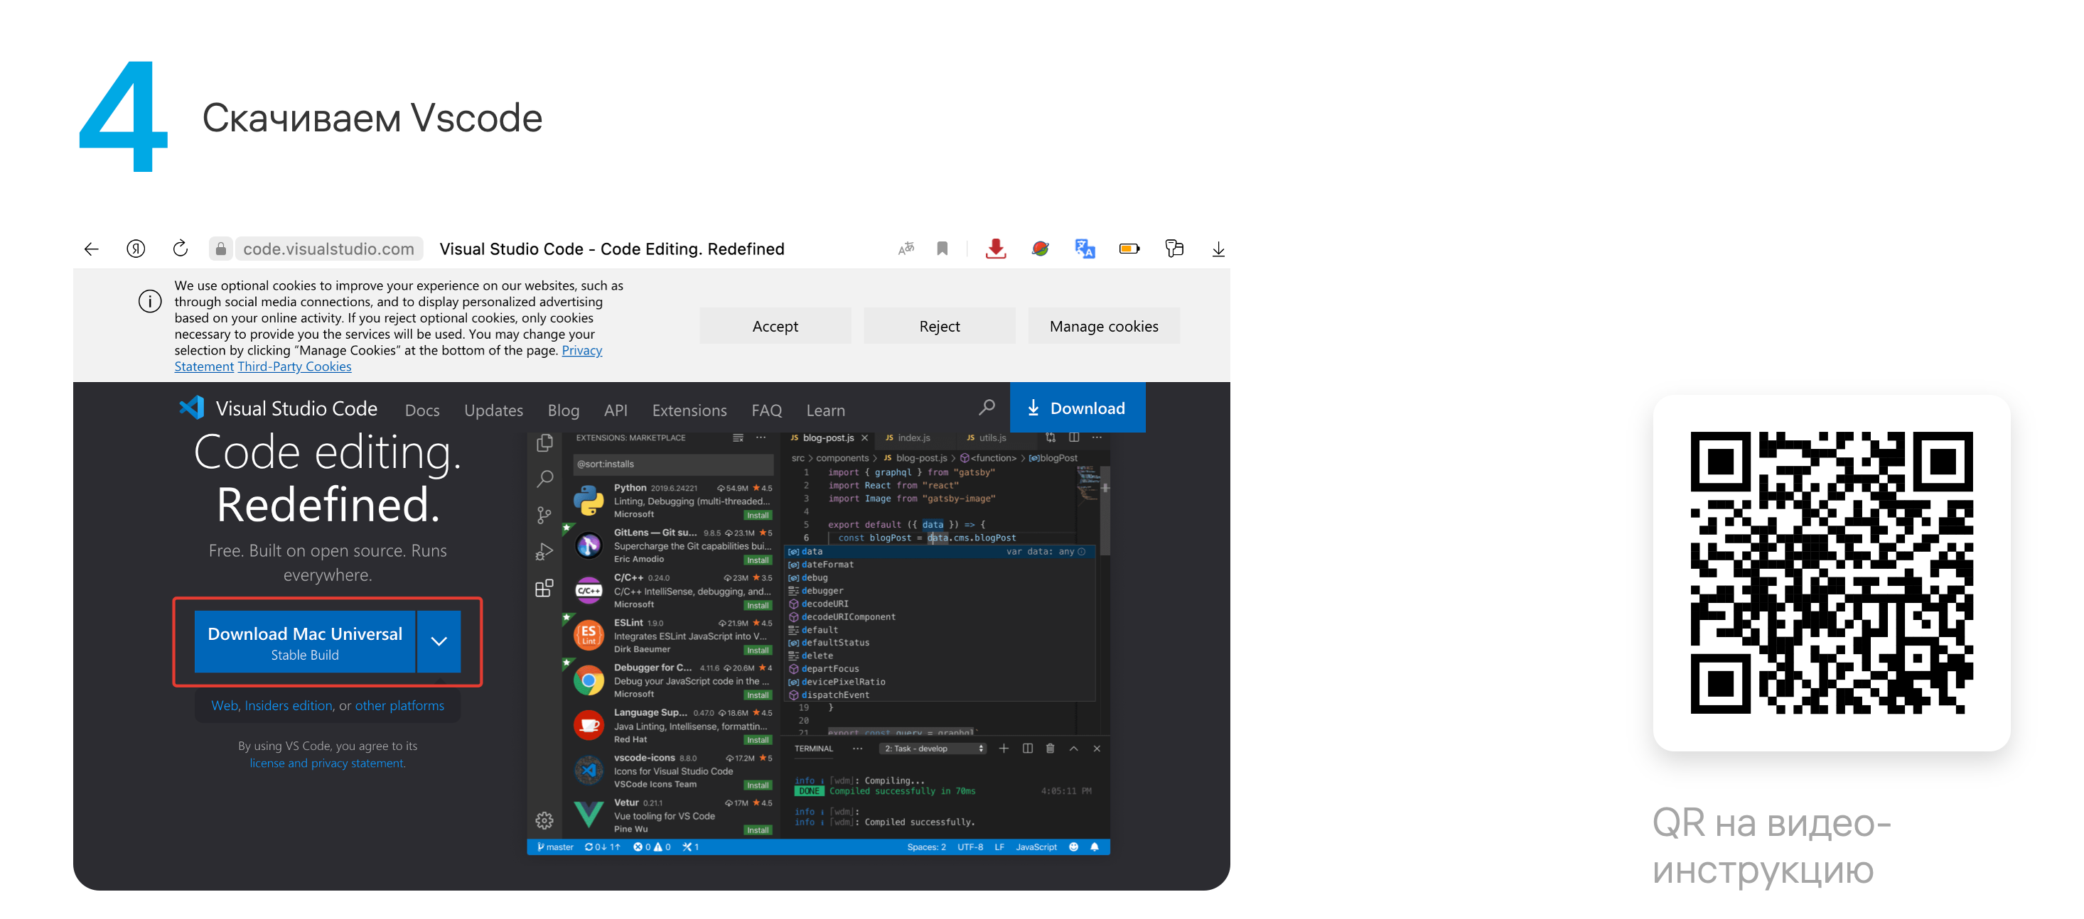Click the code.visualstudio.com address field
2084x919 pixels.
pyautogui.click(x=328, y=249)
